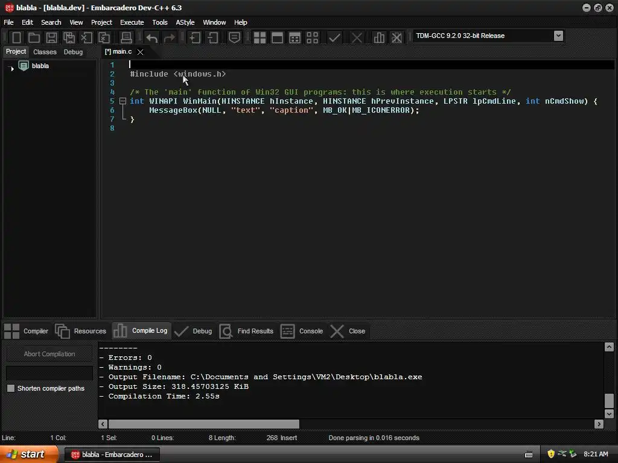The image size is (618, 463).
Task: Open the Help menu
Action: (x=240, y=22)
